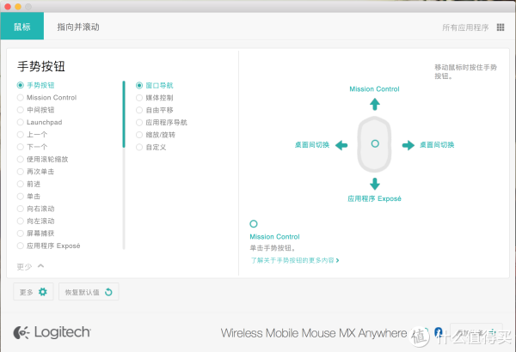Click the circle icon above Mission Control description
Image resolution: width=516 pixels, height=352 pixels.
click(254, 224)
